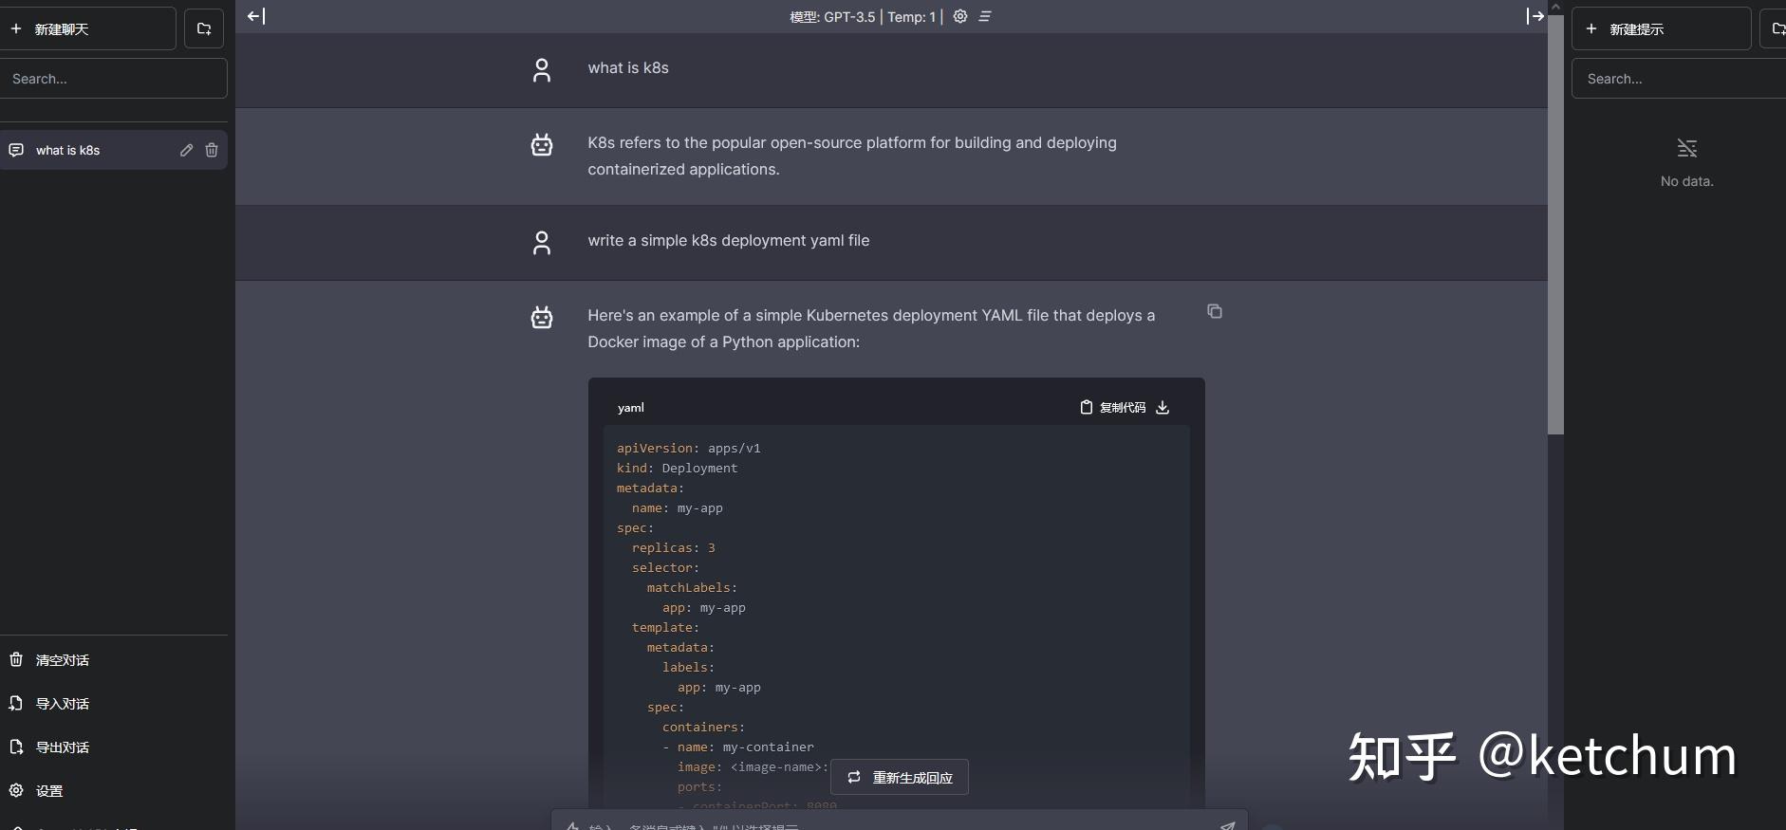The image size is (1786, 830).
Task: Download the yaml code block
Action: pos(1163,408)
